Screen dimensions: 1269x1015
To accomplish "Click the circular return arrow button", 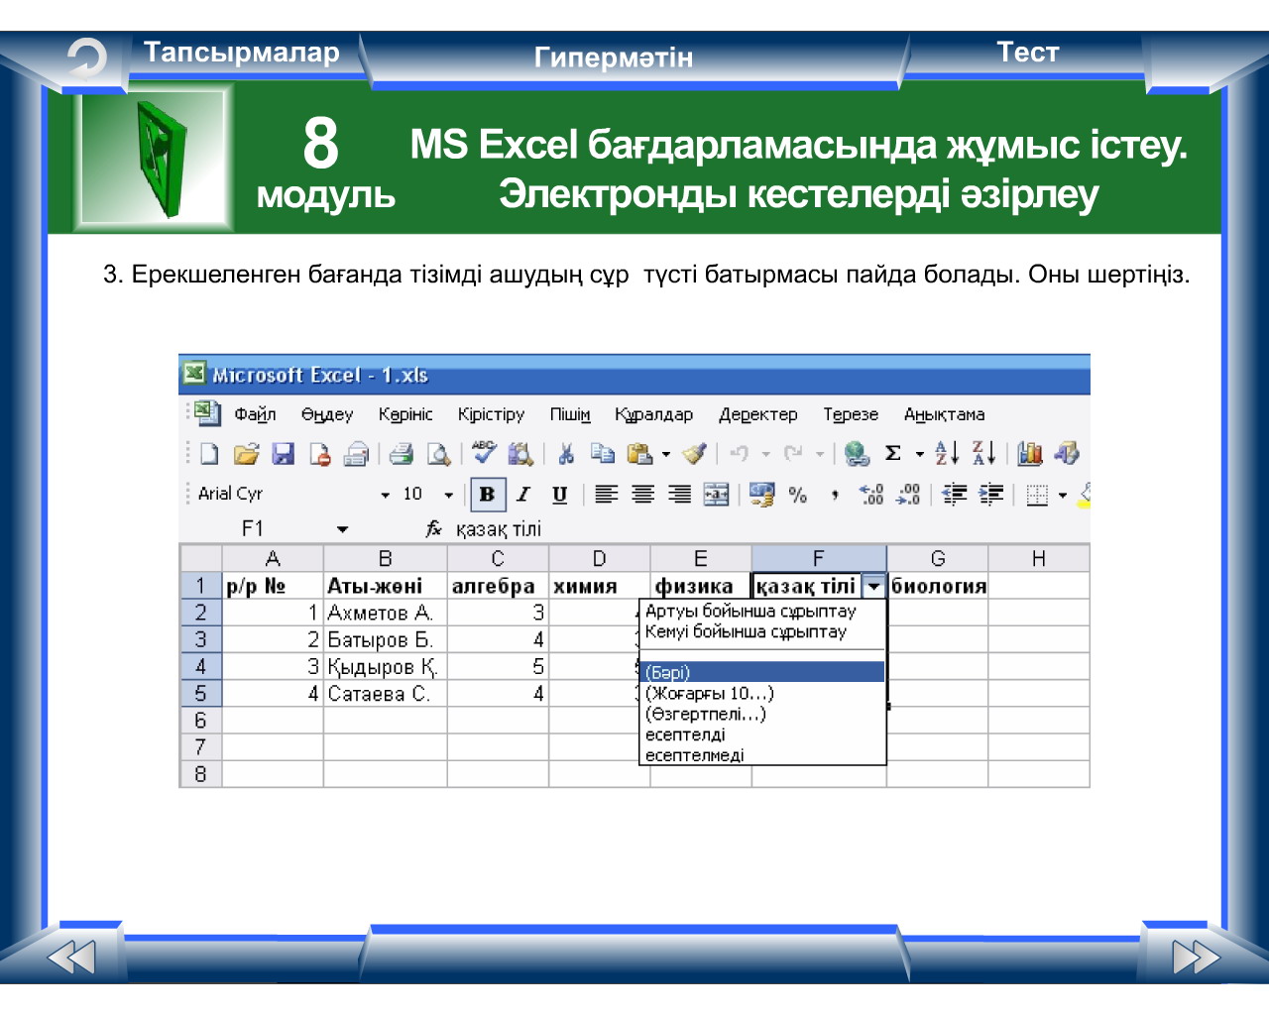I will click(x=86, y=58).
